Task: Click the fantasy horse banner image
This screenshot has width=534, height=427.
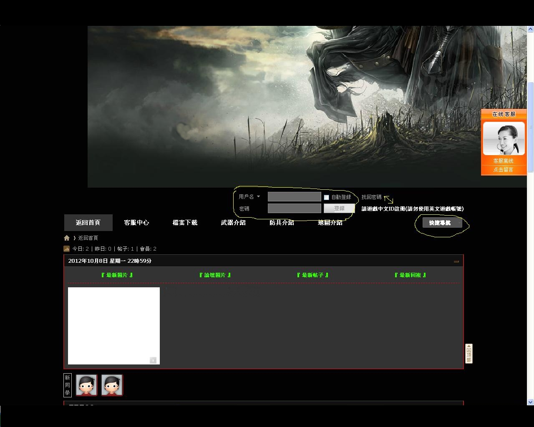Action: [307, 107]
